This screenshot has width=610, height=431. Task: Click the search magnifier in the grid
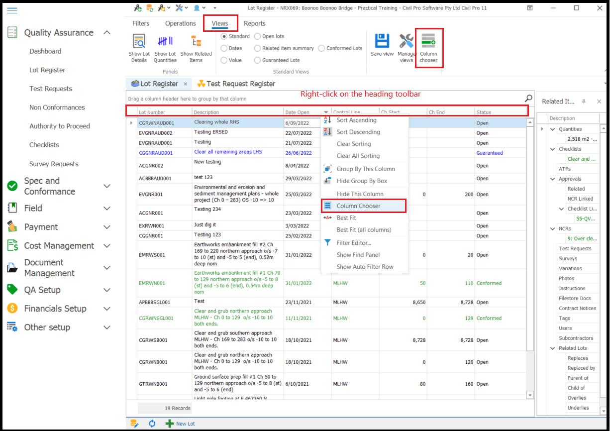click(528, 98)
